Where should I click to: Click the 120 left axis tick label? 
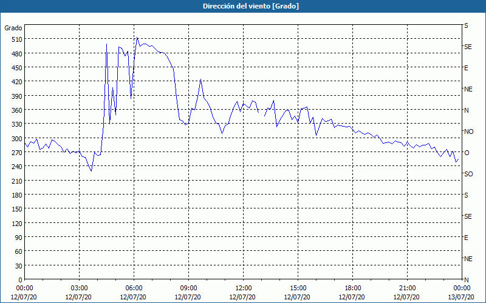17,224
